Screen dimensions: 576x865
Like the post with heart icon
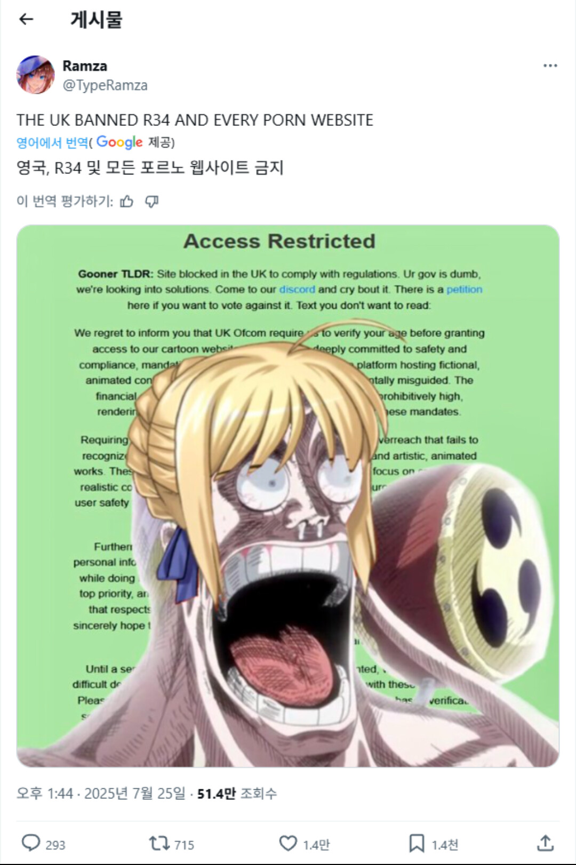288,843
